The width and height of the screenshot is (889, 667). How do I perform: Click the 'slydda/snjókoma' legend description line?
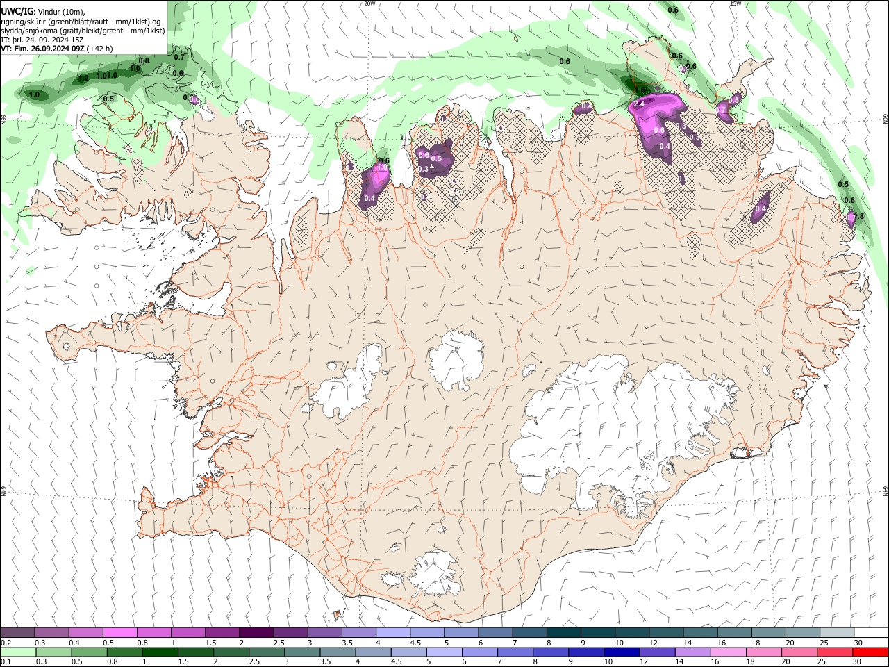pos(83,31)
